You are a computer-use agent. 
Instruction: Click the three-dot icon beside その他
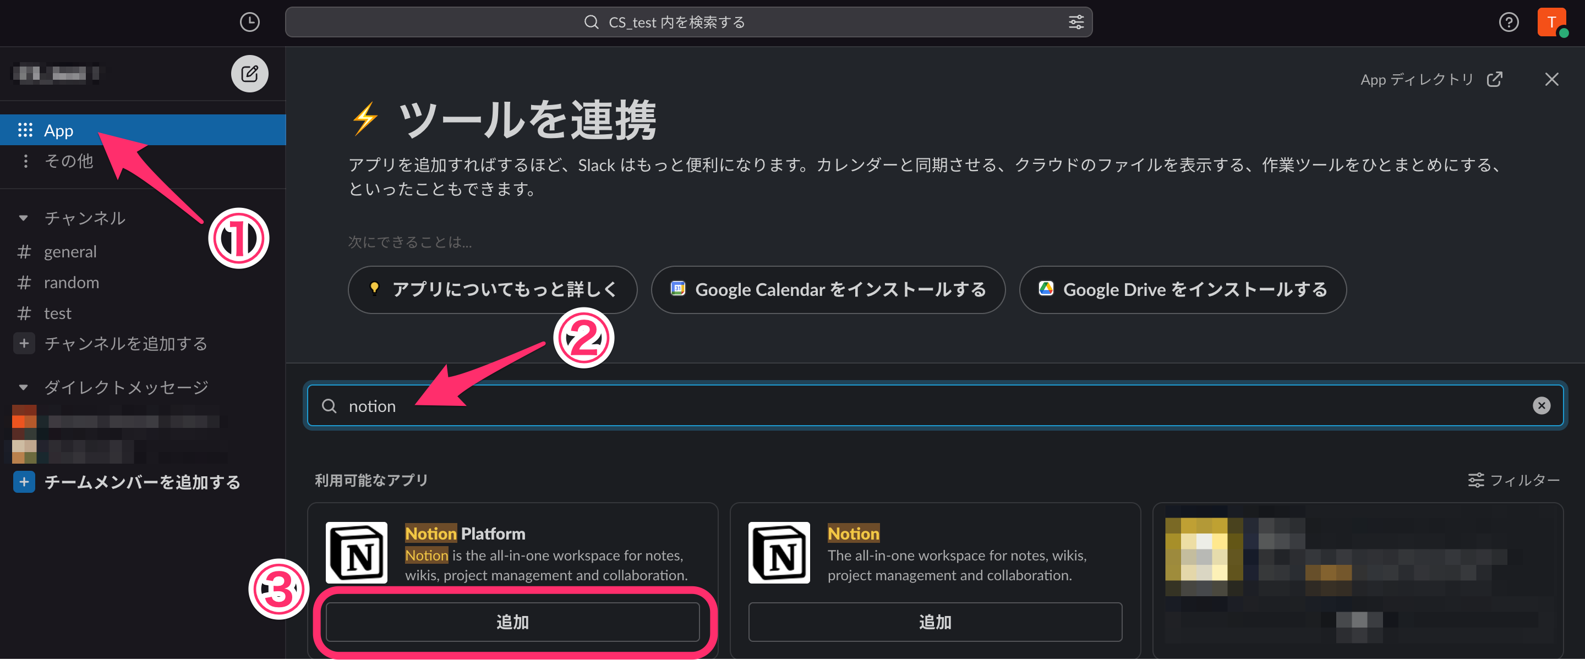click(25, 161)
